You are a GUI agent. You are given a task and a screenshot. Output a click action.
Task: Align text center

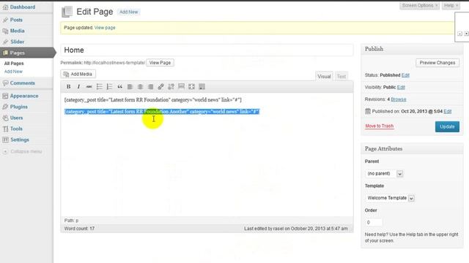click(140, 86)
